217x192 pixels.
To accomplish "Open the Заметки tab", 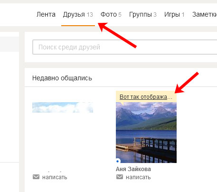I will (x=205, y=14).
